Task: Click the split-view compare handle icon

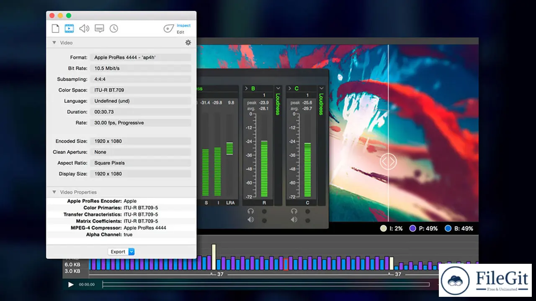Action: tap(388, 161)
